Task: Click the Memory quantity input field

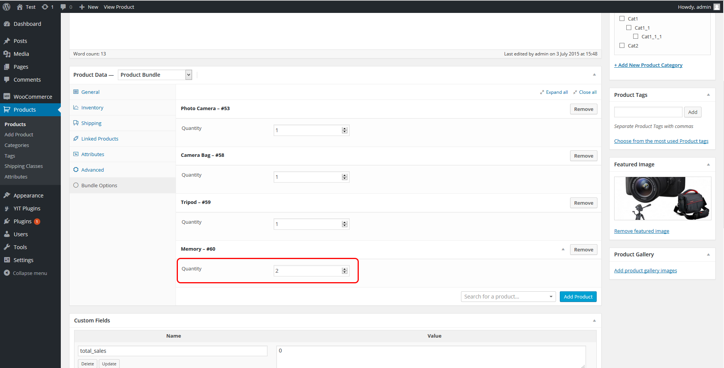Action: coord(307,271)
